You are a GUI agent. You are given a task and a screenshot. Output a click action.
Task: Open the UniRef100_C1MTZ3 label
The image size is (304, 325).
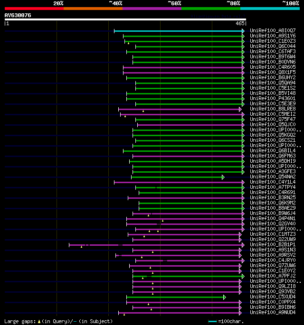(273, 234)
